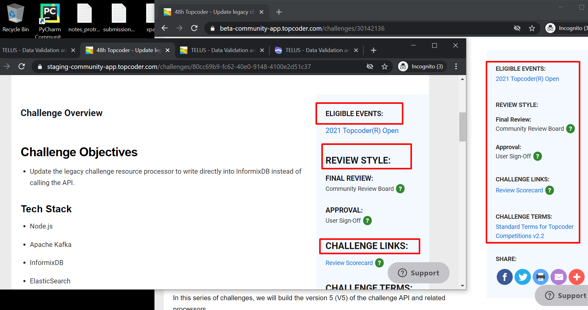Select 48h Topcoder tab in back window
Image resolution: width=588 pixels, height=310 pixels.
tap(214, 12)
